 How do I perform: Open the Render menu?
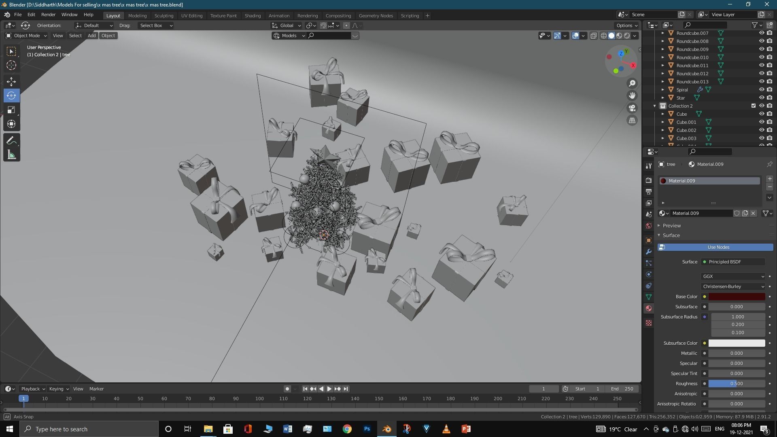click(48, 15)
